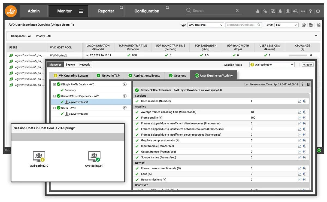Select egwvd\wvduser1 under Users - AVD
Image resolution: width=327 pixels, height=202 pixels.
pos(78,114)
